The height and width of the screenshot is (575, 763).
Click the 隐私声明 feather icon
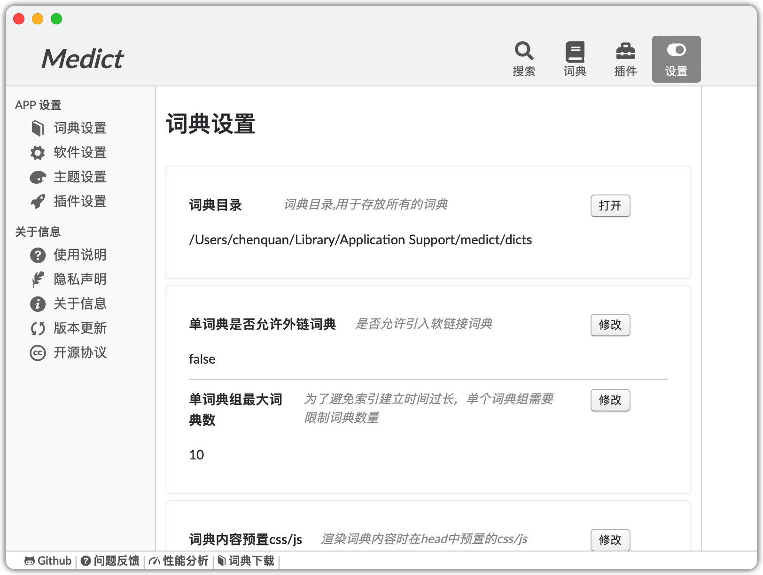[x=38, y=280]
